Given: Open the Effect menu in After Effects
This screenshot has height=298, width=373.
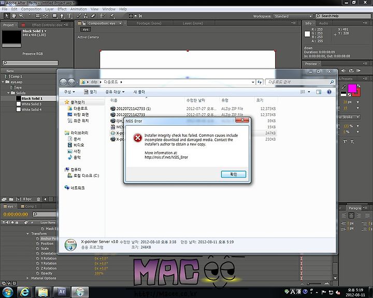Looking at the screenshot, I should 62,9.
